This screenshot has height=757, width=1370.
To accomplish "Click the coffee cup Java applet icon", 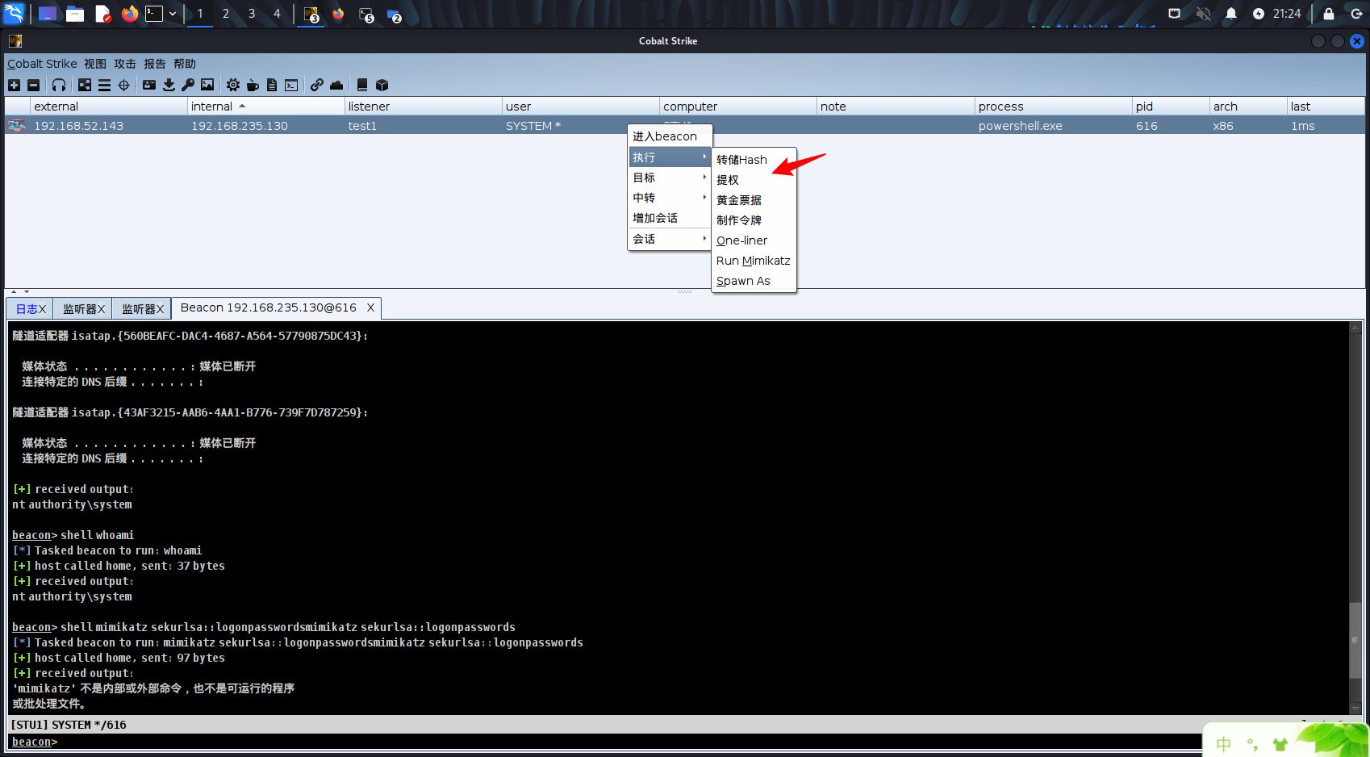I will 253,85.
